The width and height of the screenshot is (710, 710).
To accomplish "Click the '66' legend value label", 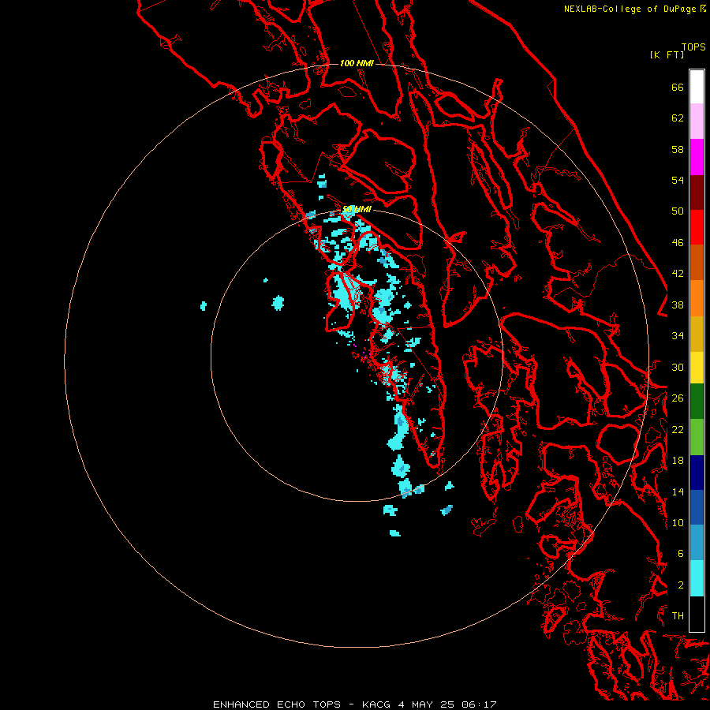I will [x=678, y=88].
